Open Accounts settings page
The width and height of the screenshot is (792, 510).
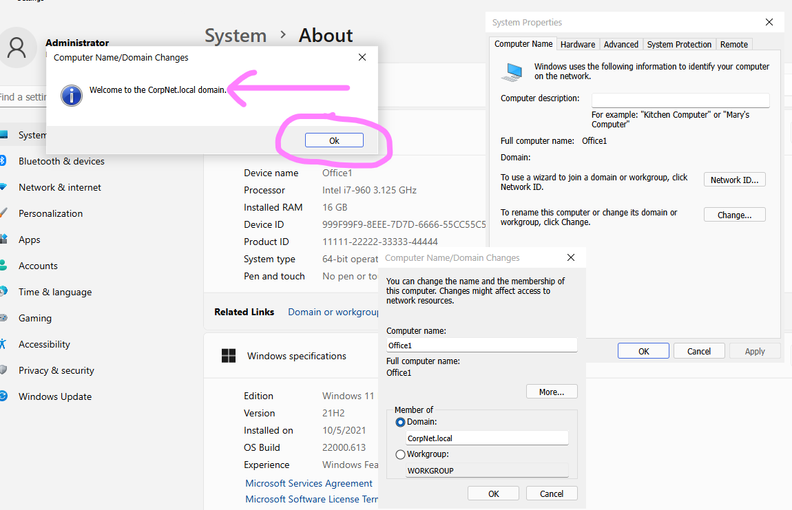click(x=38, y=266)
